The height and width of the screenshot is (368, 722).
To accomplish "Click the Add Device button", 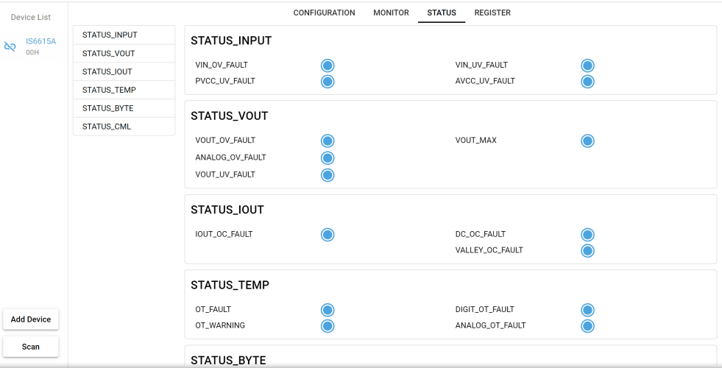I will (31, 319).
